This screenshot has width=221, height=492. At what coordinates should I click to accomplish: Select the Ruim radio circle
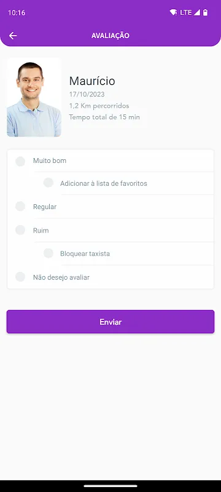click(20, 230)
